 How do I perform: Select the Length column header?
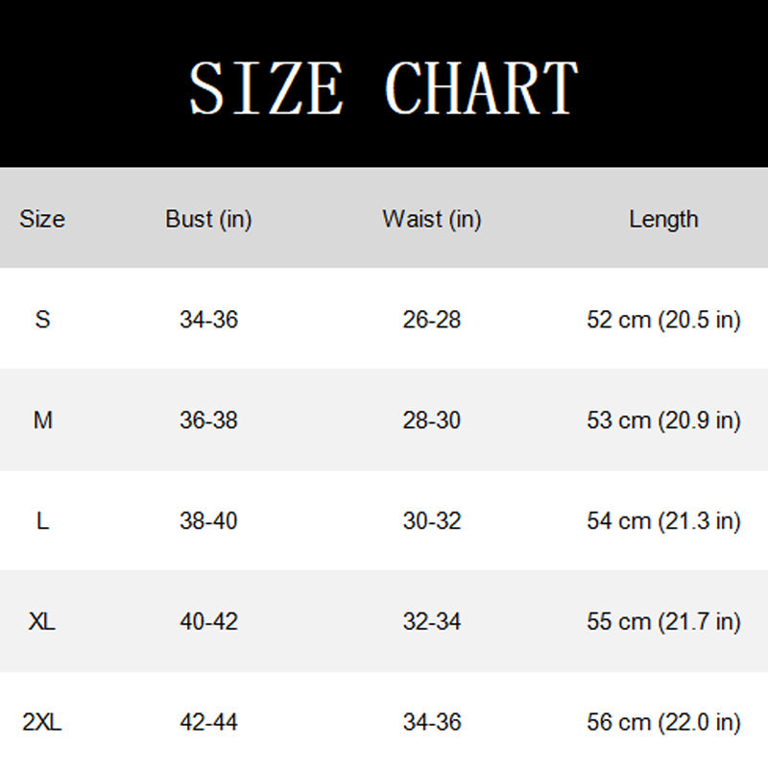click(x=663, y=220)
